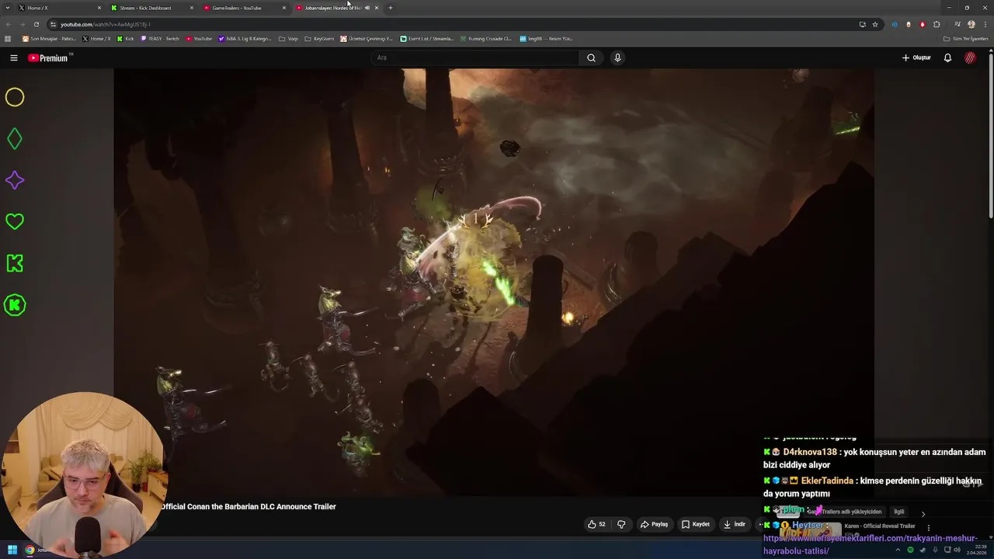Image resolution: width=994 pixels, height=559 pixels.
Task: Go back one page in Chrome
Action: pyautogui.click(x=9, y=24)
